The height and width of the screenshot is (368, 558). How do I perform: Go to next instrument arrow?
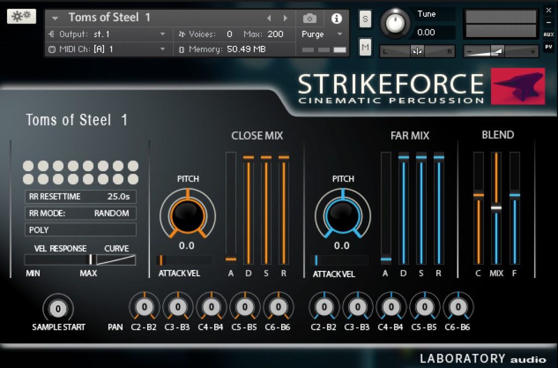tap(285, 18)
